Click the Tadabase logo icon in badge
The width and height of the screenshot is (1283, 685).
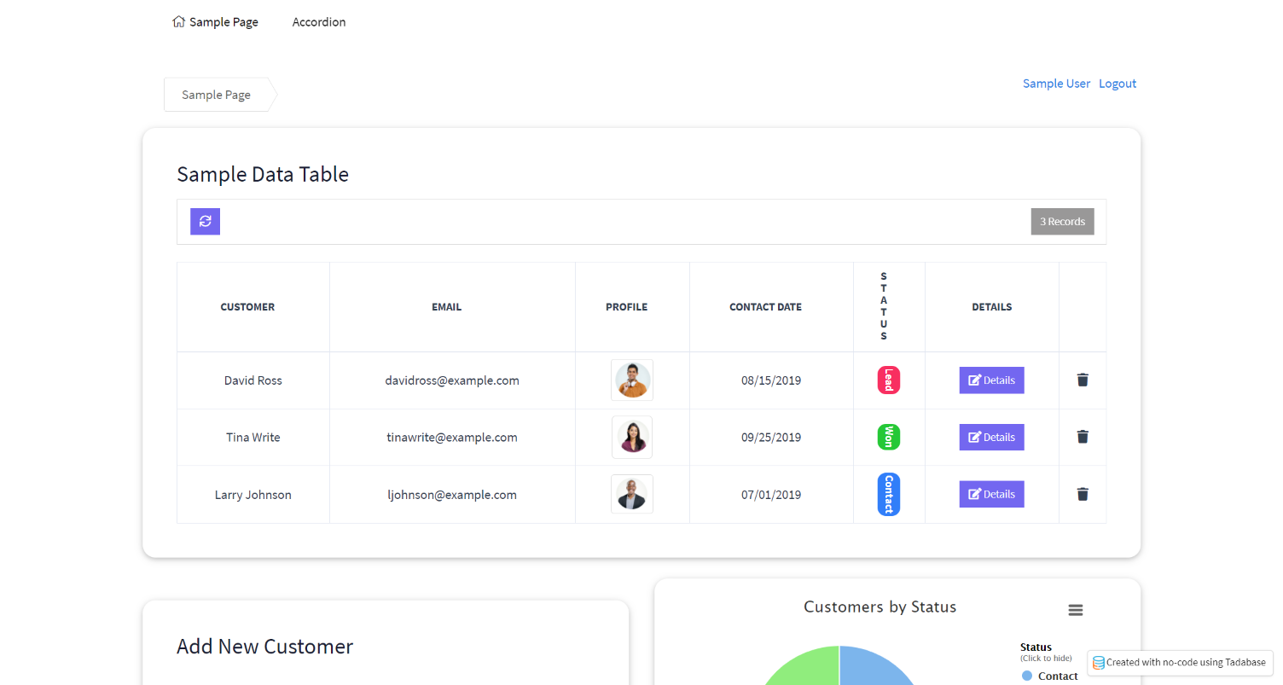point(1099,663)
